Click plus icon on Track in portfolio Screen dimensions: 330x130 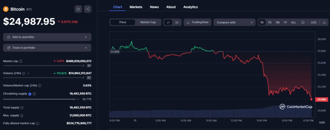tap(86, 48)
